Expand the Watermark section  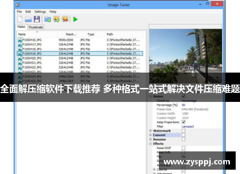[150, 131]
